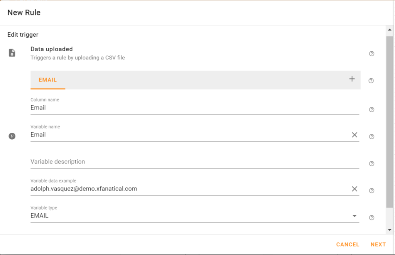Open help for the Data uploaded trigger
The image size is (395, 255).
371,54
